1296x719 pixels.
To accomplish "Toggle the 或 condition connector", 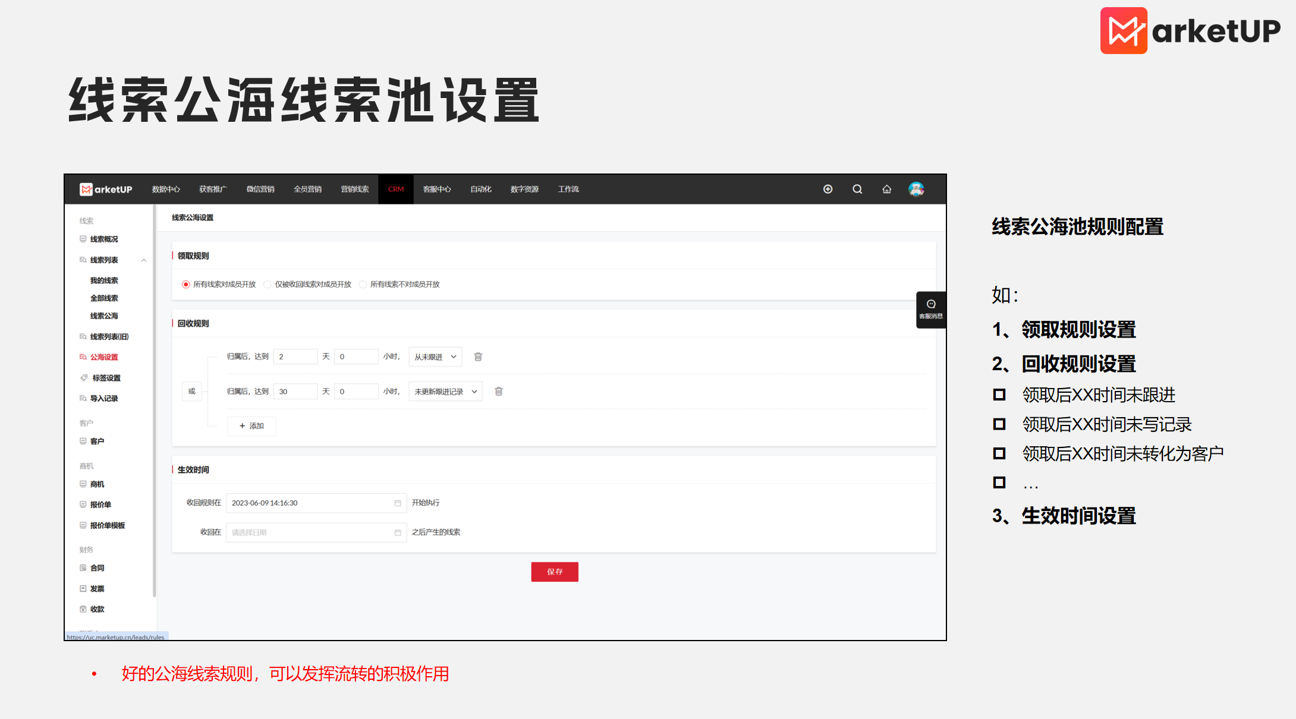I will (x=191, y=391).
